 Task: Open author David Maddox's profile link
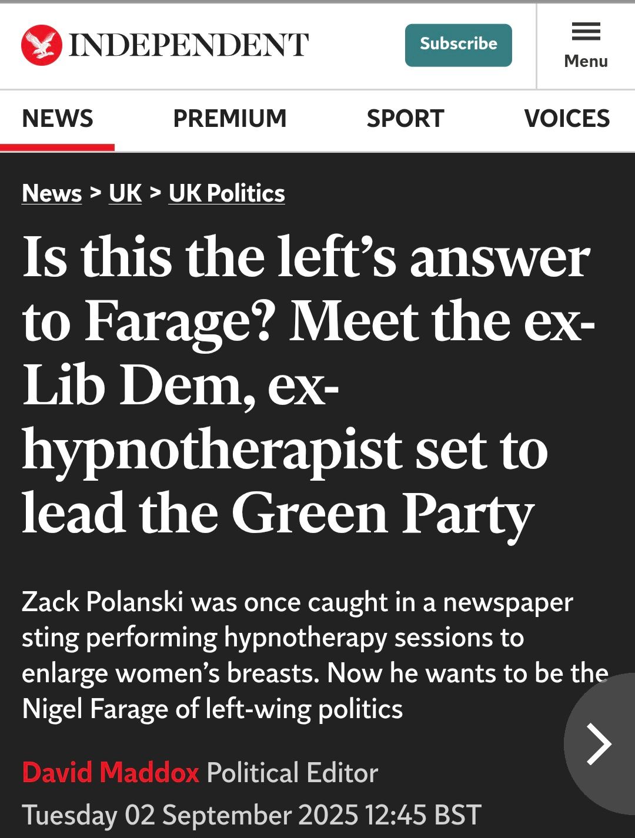pyautogui.click(x=111, y=773)
